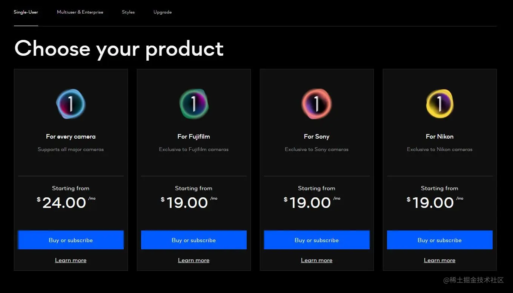Learn more about the Fujifilm product
This screenshot has height=293, width=513.
coord(194,260)
